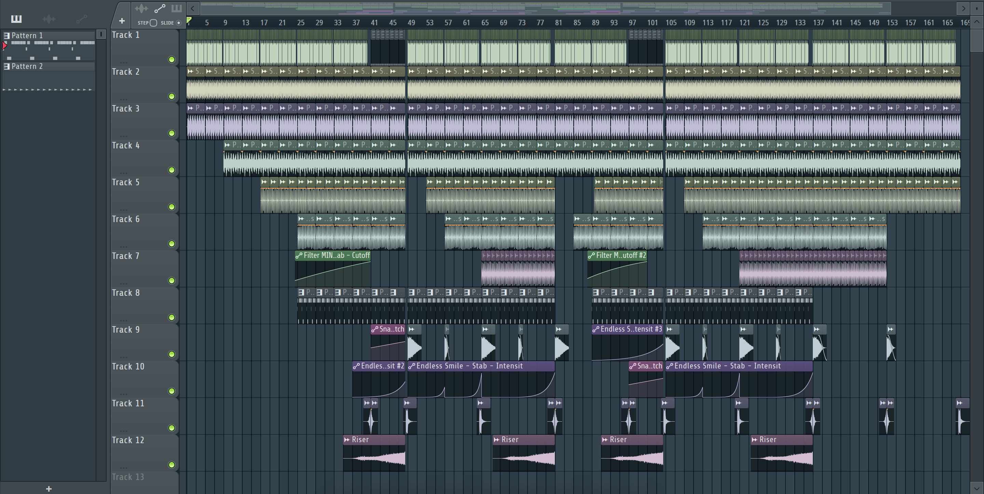Viewport: 984px width, 494px height.
Task: Show audio clips in the picker panel
Action: (49, 19)
